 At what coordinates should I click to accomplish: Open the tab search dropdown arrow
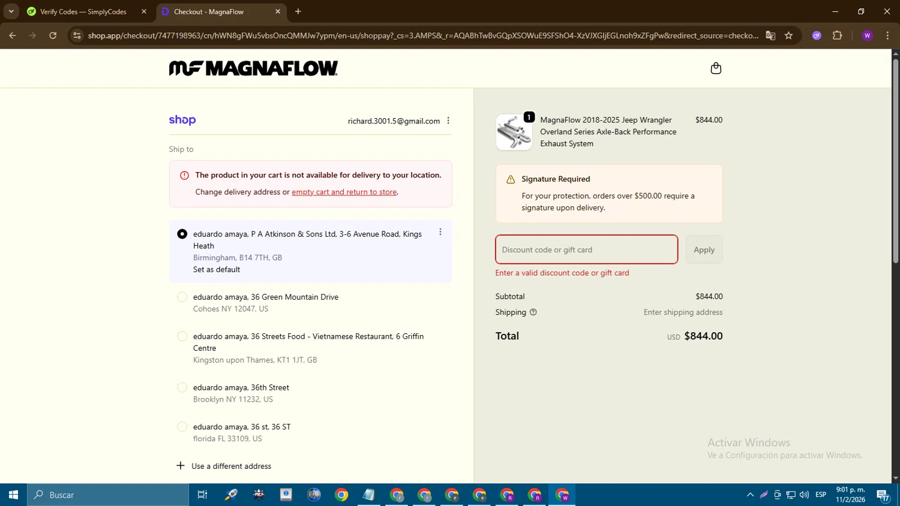click(11, 11)
